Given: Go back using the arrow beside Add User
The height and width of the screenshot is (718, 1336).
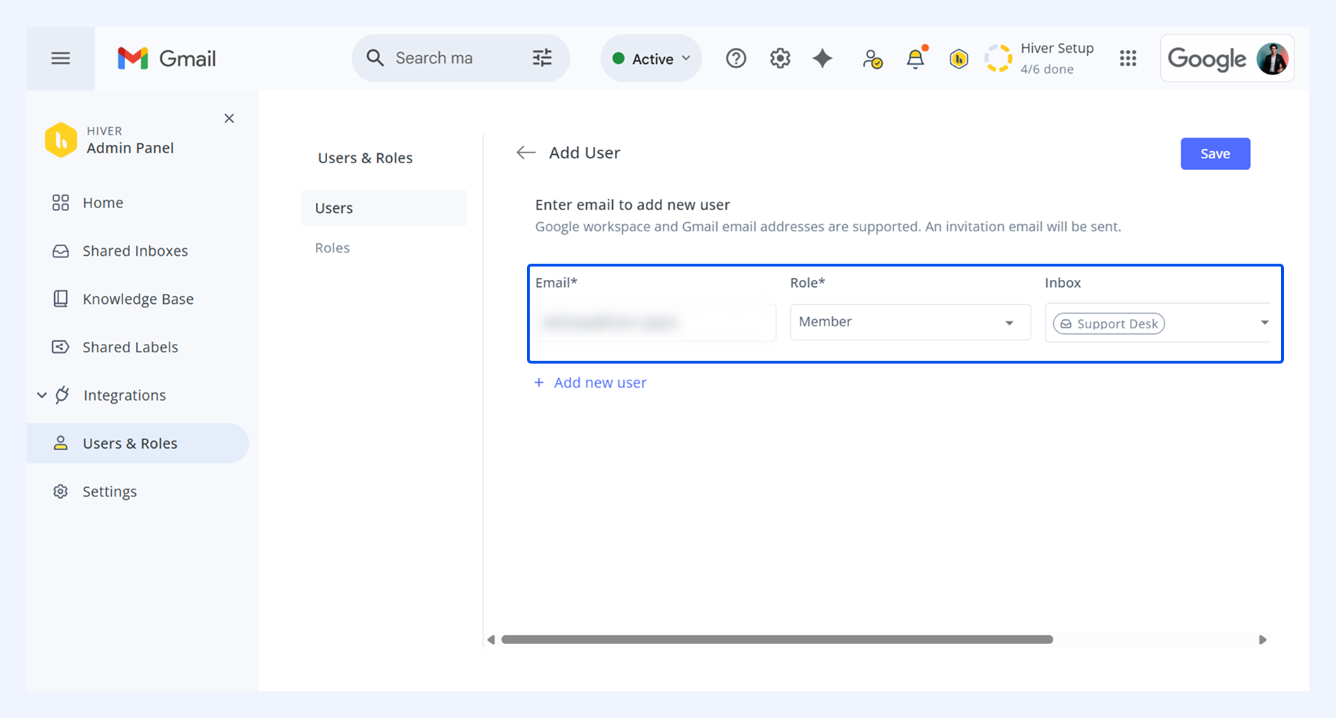Looking at the screenshot, I should [x=526, y=153].
